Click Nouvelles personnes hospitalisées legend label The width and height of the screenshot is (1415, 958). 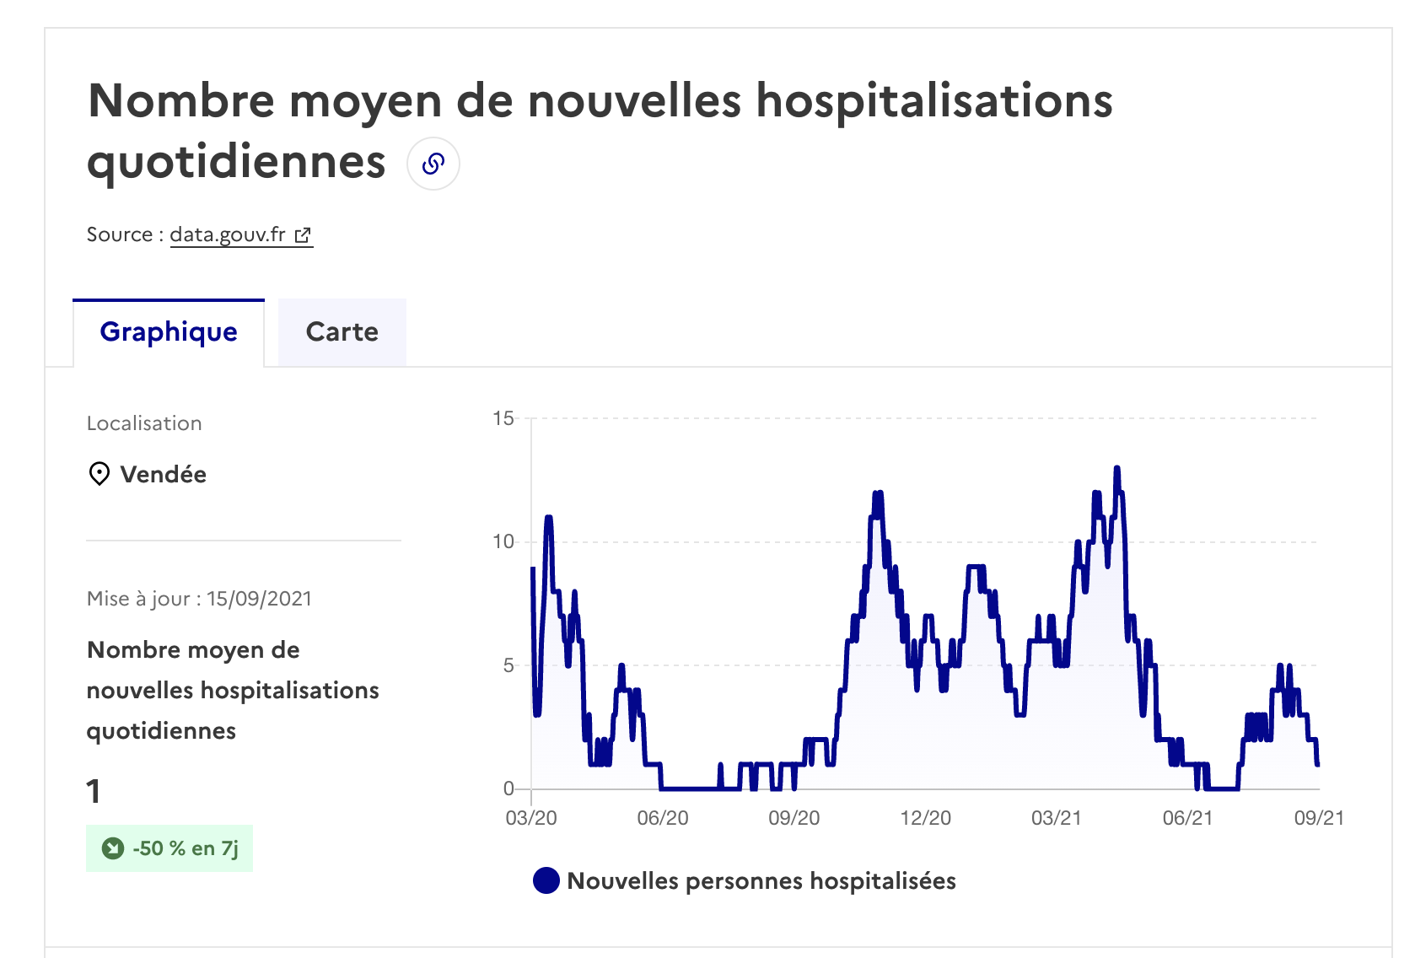coord(761,881)
